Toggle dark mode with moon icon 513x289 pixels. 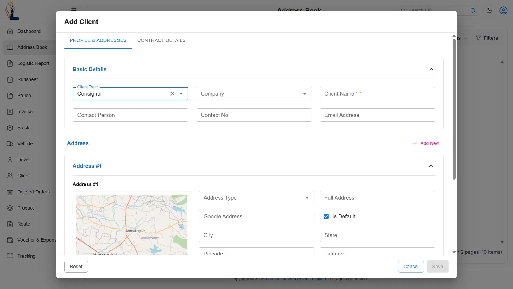click(x=489, y=10)
